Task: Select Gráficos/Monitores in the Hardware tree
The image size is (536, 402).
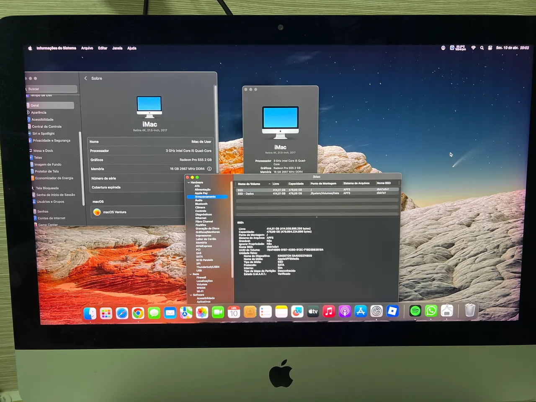Action: tap(207, 232)
